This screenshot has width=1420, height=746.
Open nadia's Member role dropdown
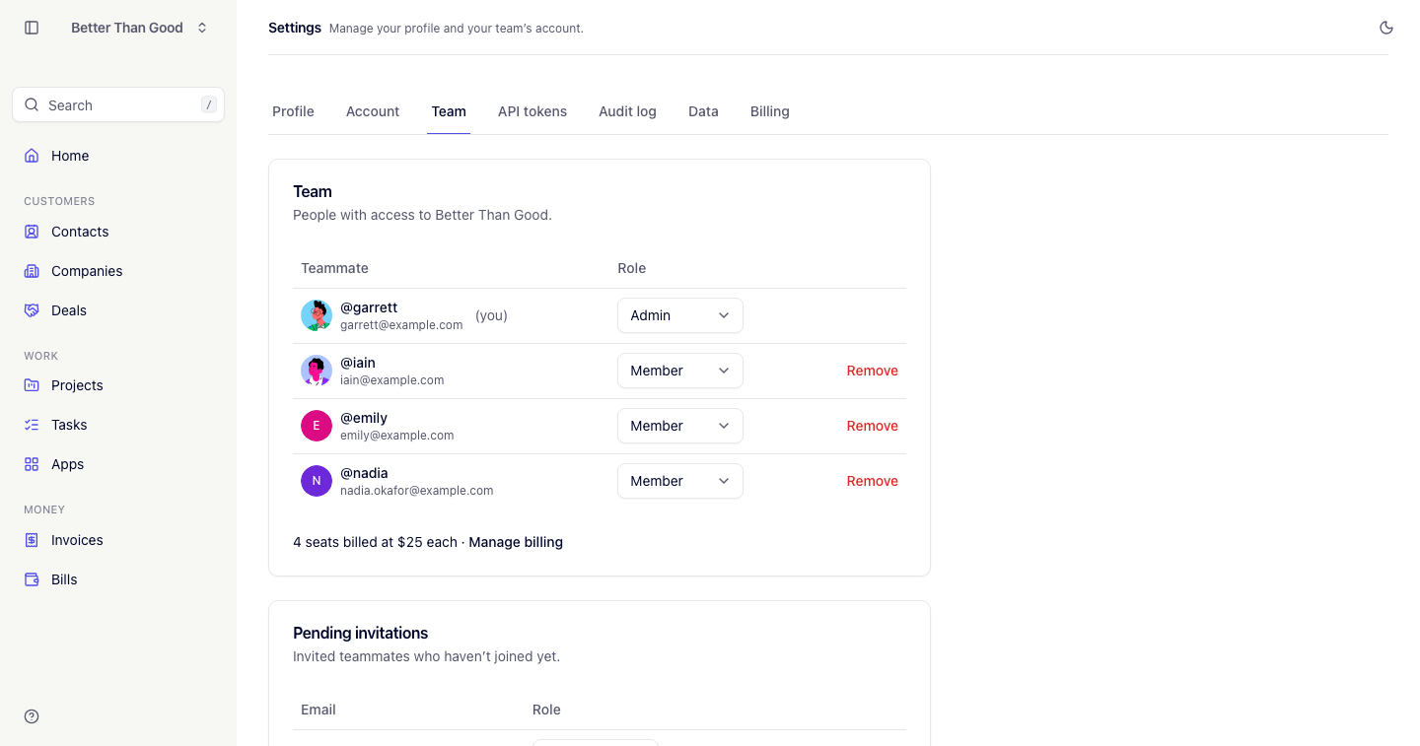tap(680, 481)
